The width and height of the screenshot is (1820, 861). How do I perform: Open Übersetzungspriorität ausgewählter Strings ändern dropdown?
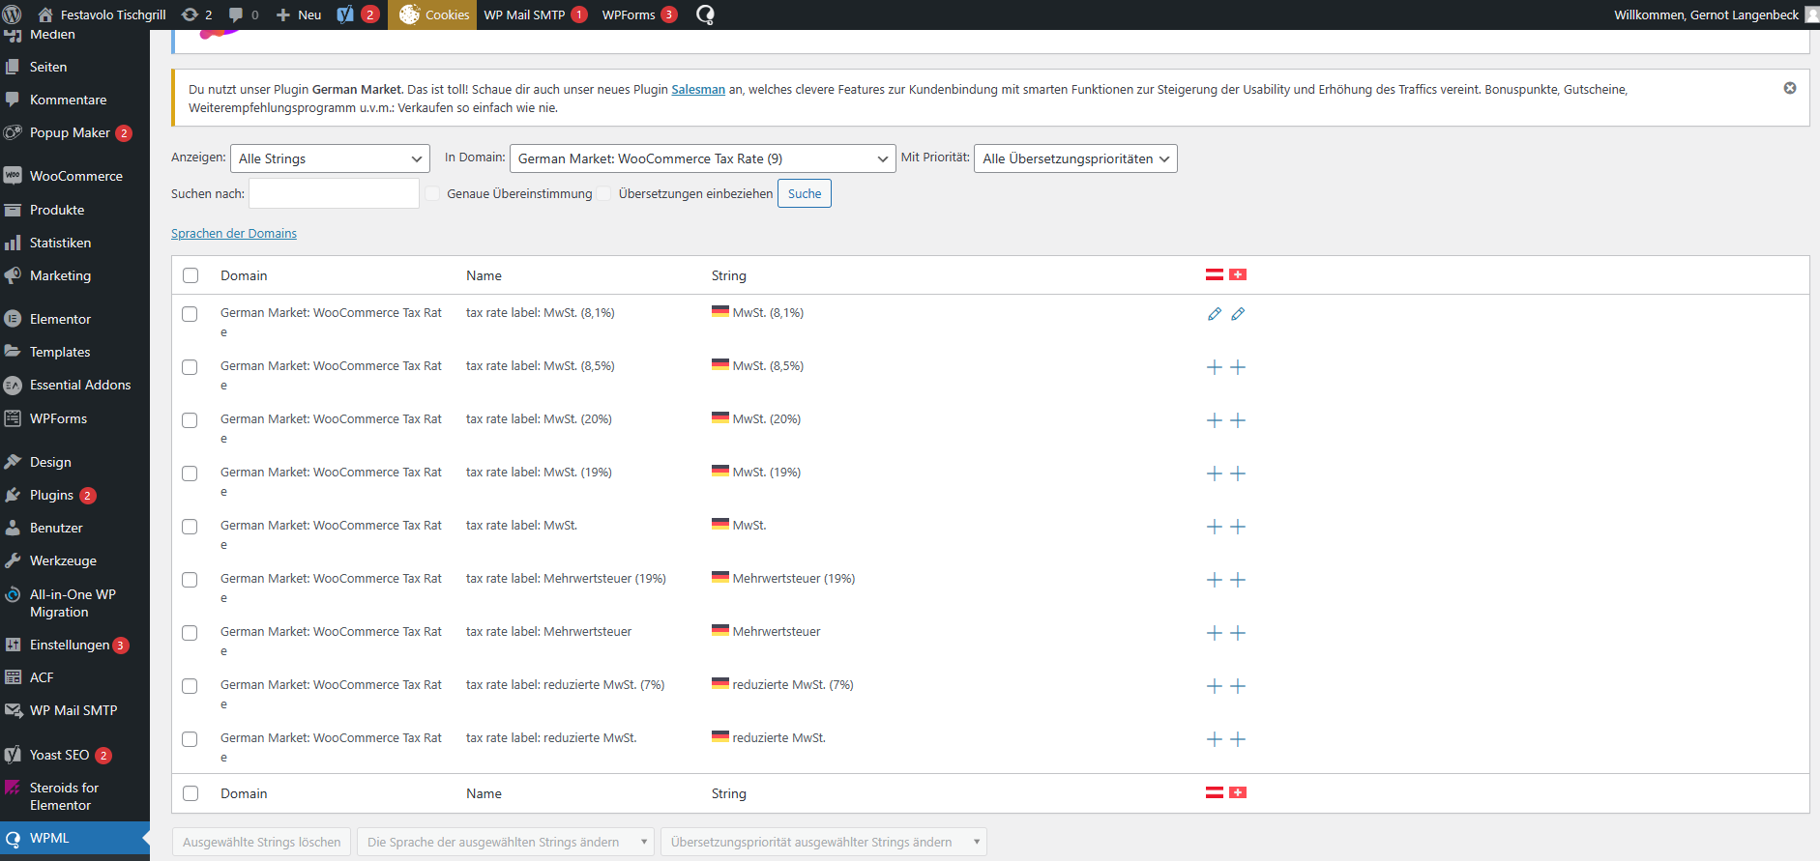click(824, 842)
